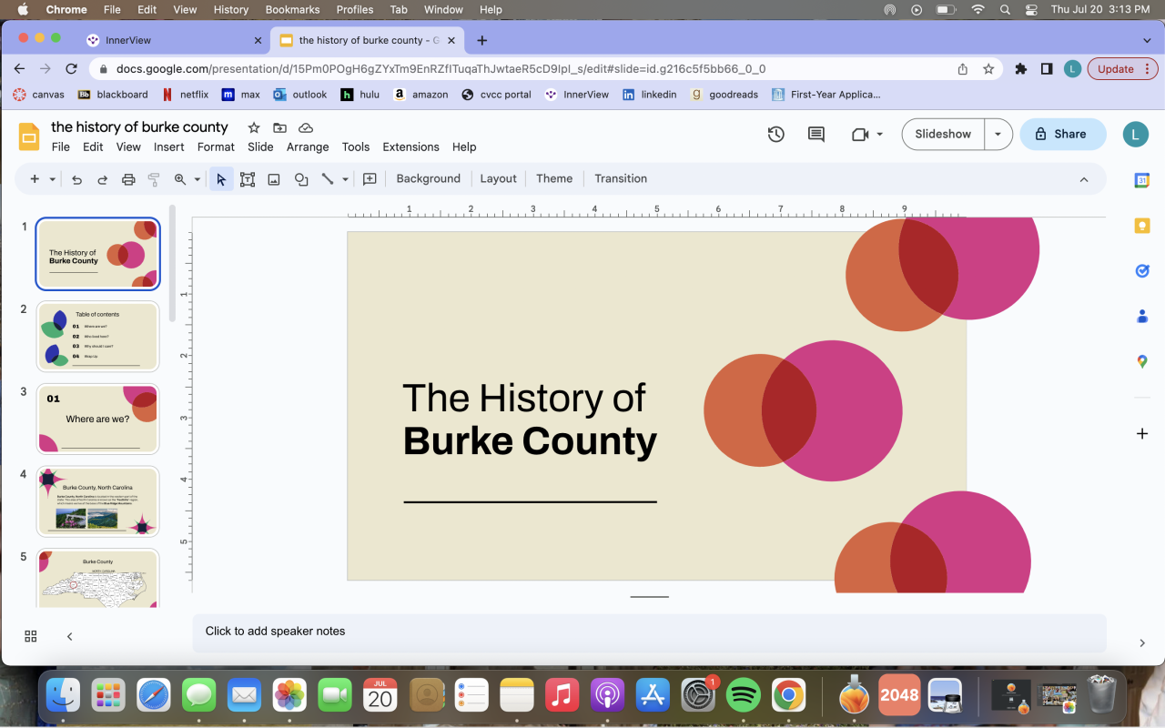Select the Table of contents slide thumbnail
This screenshot has height=728, width=1165.
(x=98, y=336)
